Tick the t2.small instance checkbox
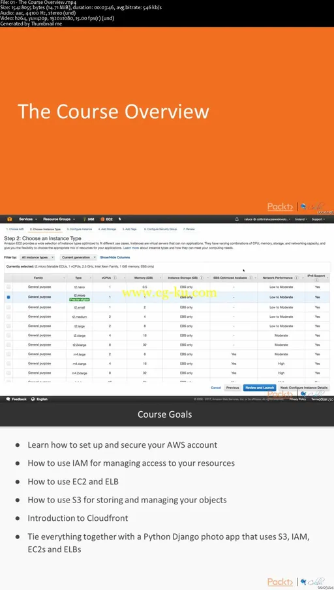This screenshot has width=334, height=590. click(8, 307)
